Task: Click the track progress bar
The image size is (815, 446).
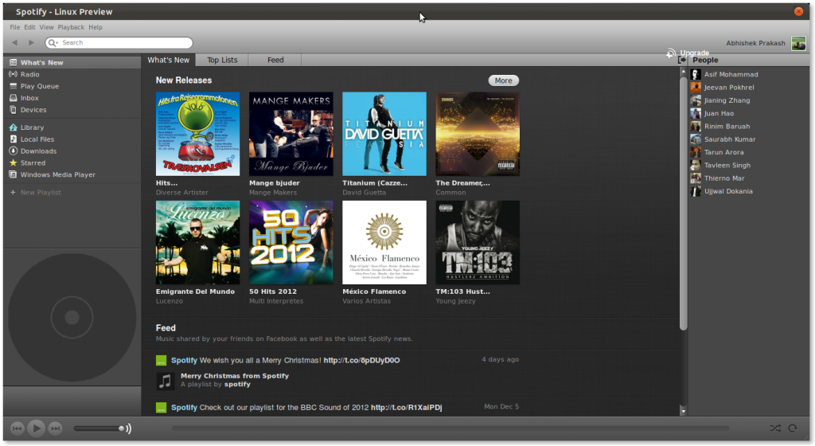Action: tap(450, 428)
